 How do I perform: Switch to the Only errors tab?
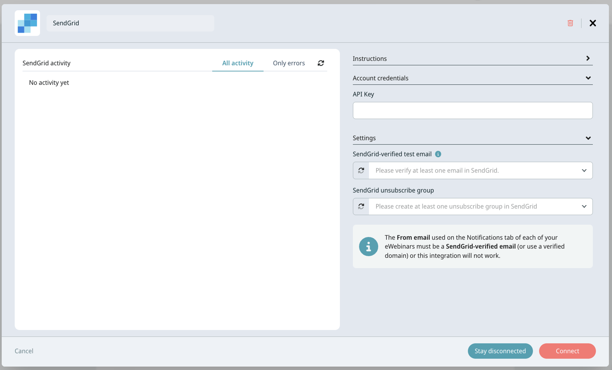(x=289, y=63)
